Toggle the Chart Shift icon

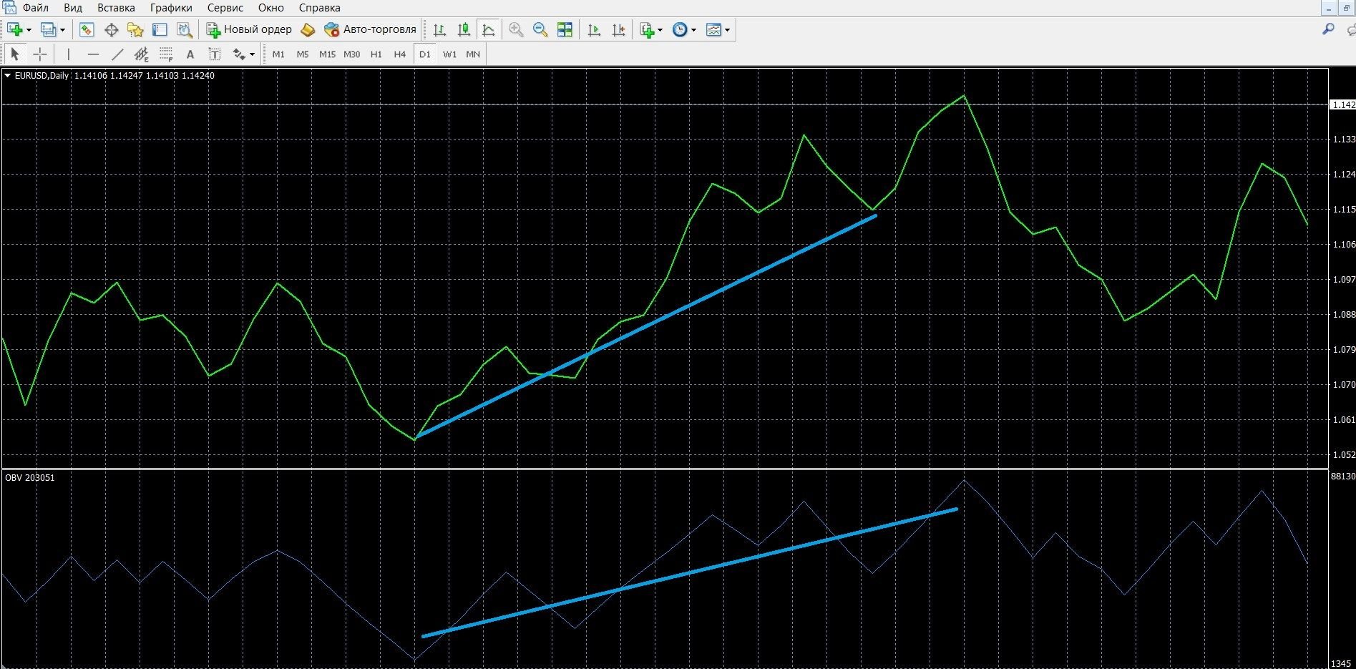tap(618, 29)
